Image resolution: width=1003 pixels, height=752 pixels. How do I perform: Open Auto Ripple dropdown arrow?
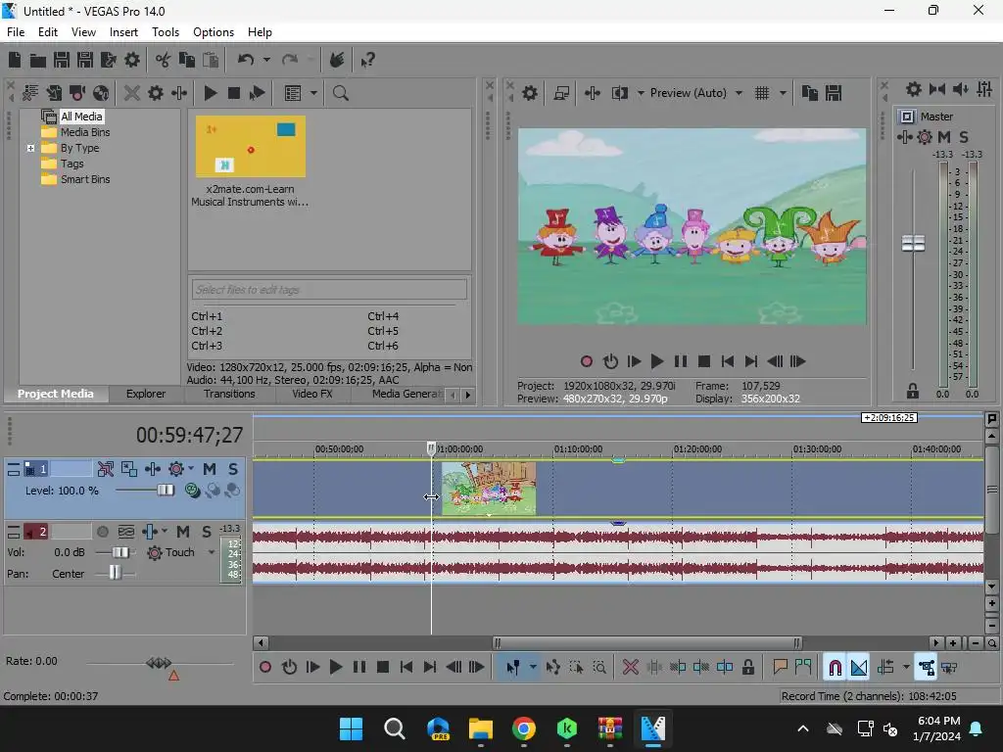point(906,668)
